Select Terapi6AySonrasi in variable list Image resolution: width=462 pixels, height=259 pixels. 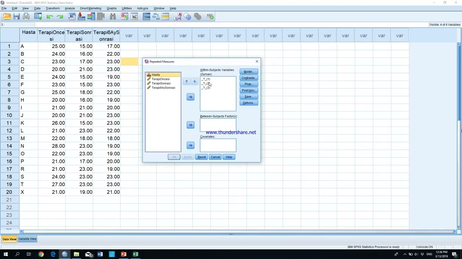[163, 88]
